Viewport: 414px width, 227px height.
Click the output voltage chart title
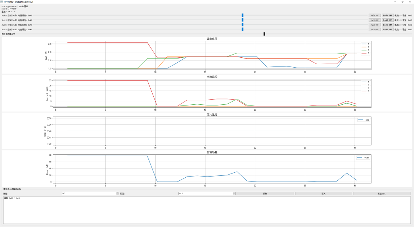click(x=212, y=39)
